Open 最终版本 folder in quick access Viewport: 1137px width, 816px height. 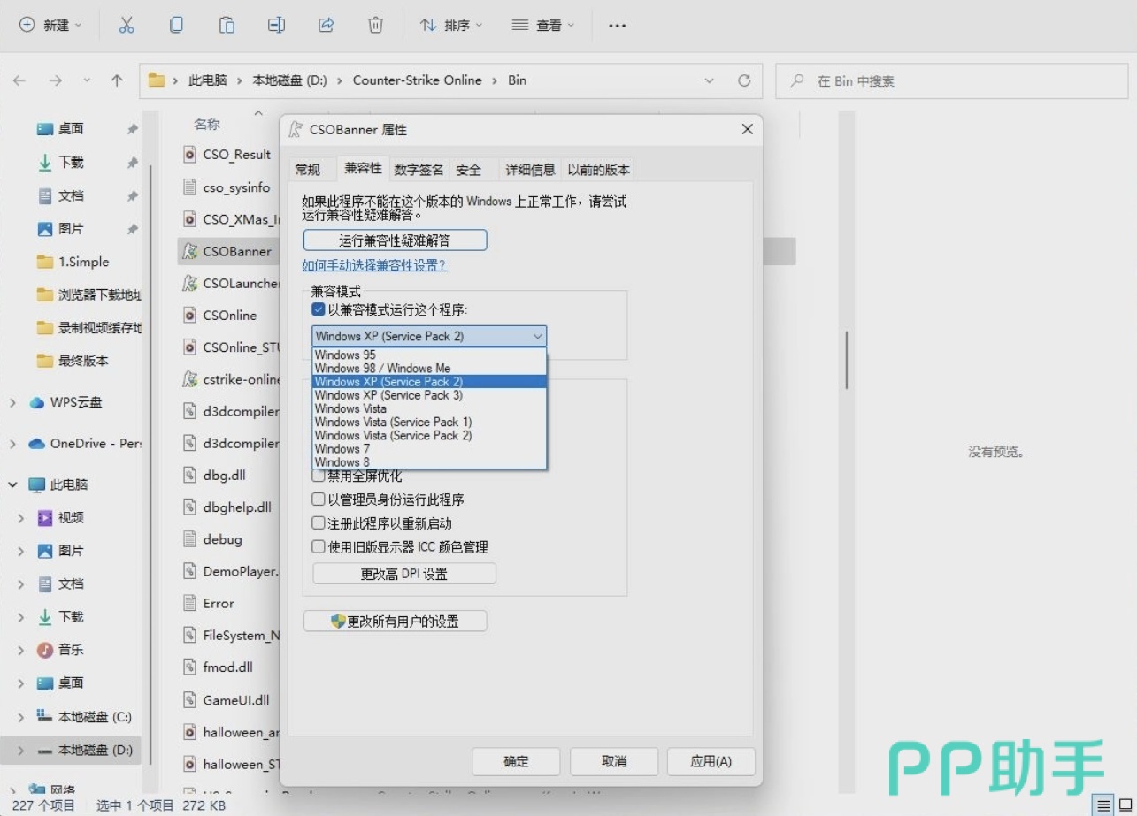83,361
